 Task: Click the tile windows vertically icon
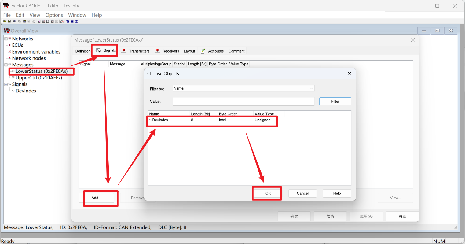click(x=77, y=21)
